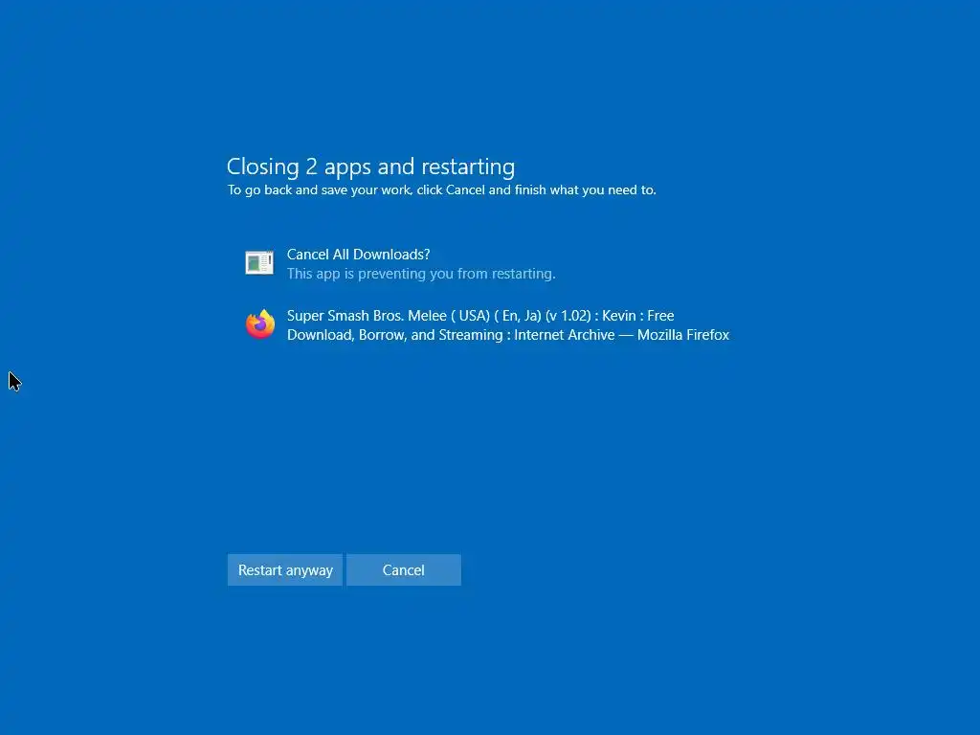Click the "Kevin : Free" text in Firefox entry

pyautogui.click(x=638, y=316)
